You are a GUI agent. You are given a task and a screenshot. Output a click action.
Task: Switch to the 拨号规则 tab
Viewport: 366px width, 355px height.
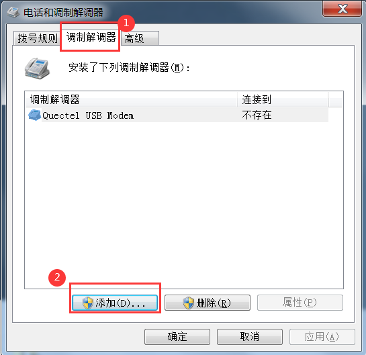(x=38, y=38)
